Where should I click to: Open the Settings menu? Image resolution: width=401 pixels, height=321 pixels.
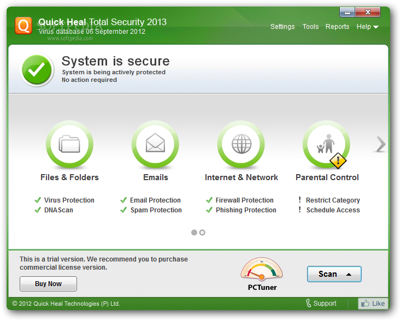(x=282, y=27)
